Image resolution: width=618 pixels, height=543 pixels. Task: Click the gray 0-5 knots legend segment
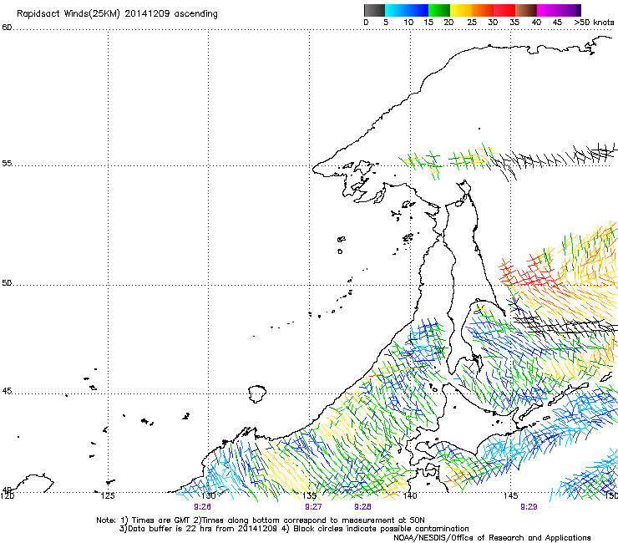pos(374,10)
